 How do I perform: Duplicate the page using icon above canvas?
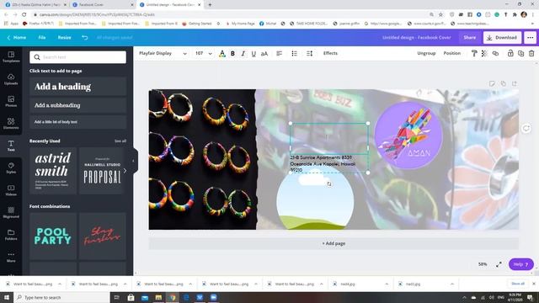click(504, 83)
